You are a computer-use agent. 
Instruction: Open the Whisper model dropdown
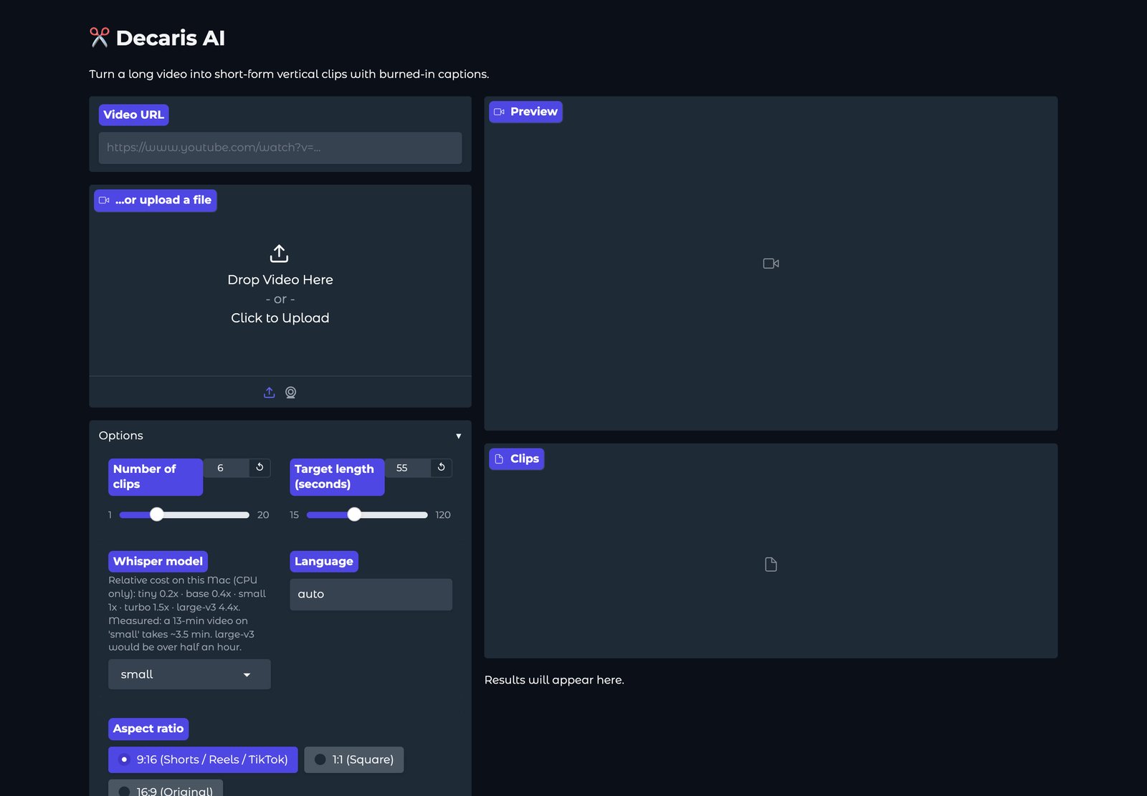pyautogui.click(x=189, y=674)
